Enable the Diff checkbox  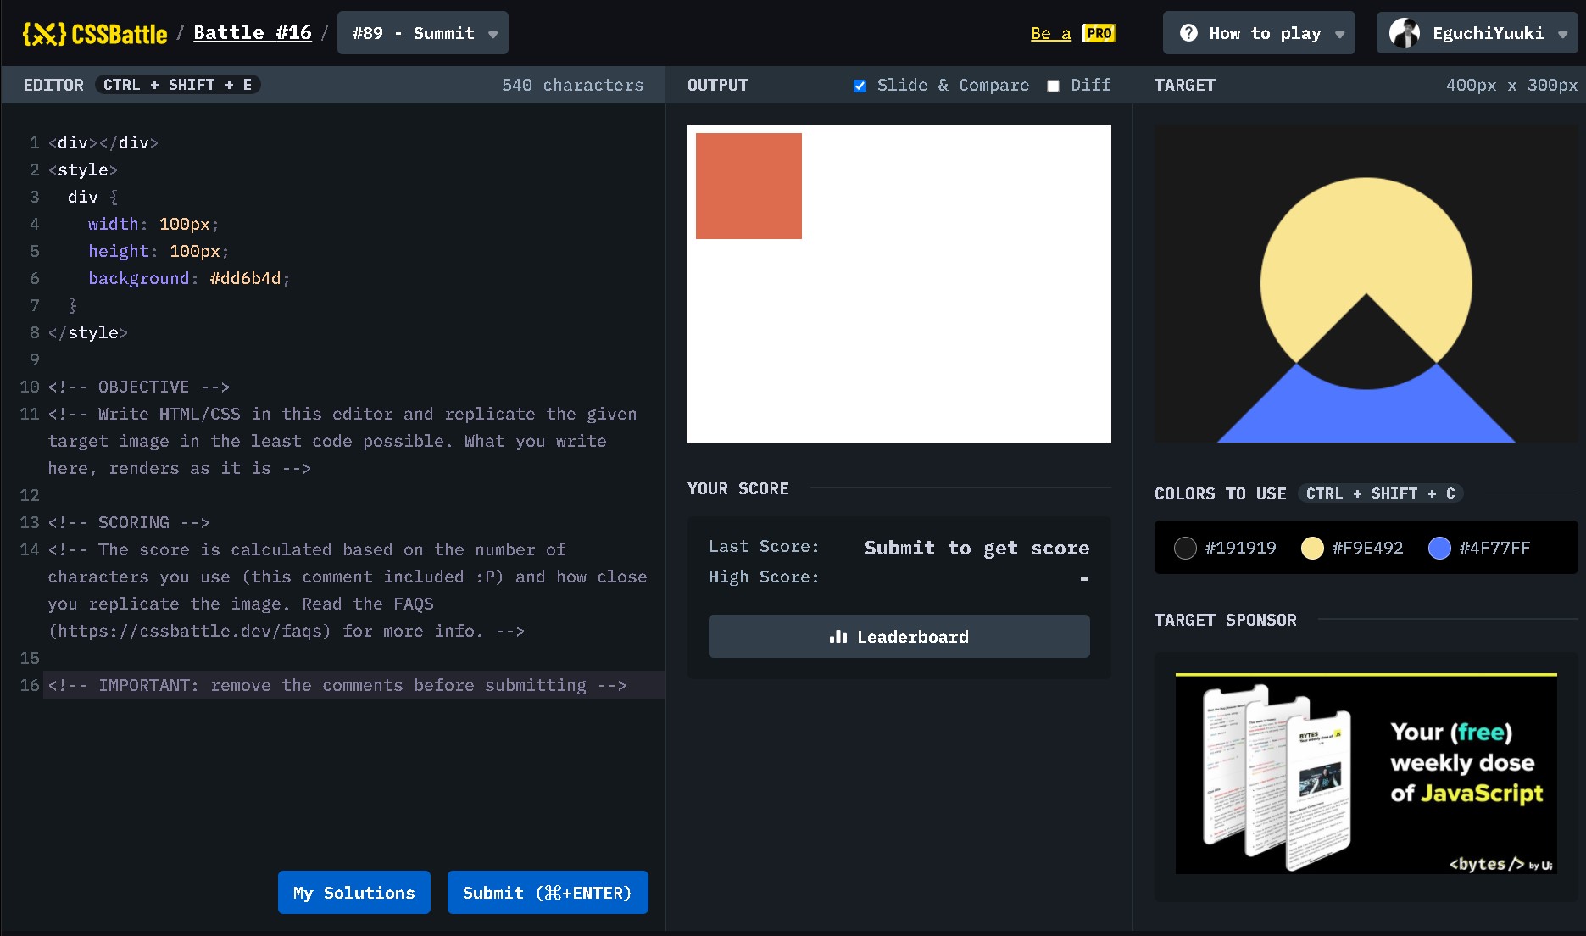[x=1053, y=86]
